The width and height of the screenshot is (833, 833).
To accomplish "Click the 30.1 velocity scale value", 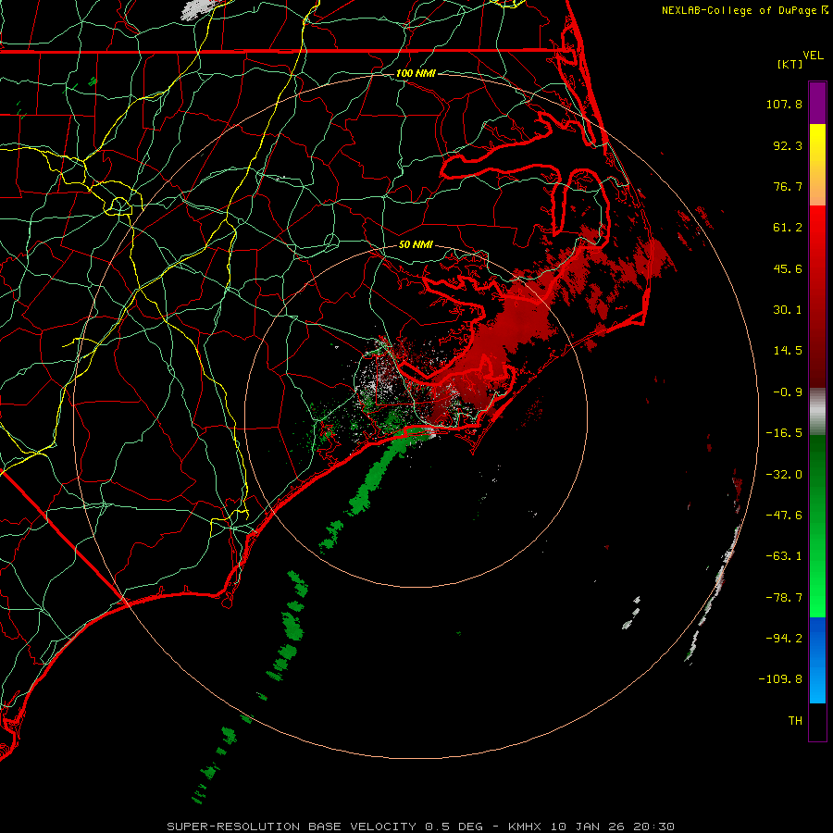I will click(788, 310).
